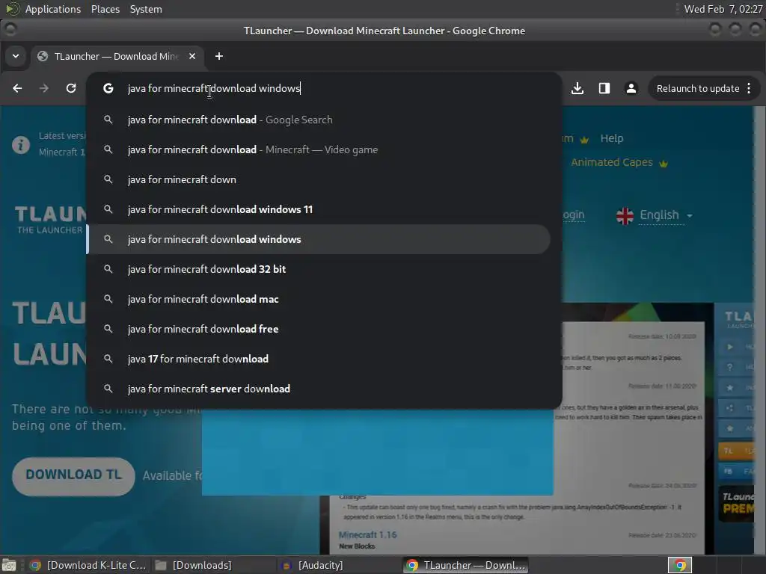Switch to Downloads taskbar window
The image size is (766, 574).
point(193,565)
